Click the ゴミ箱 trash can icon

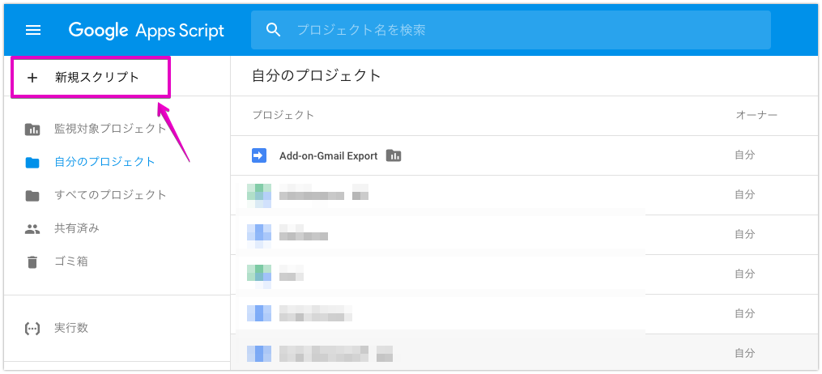click(32, 261)
